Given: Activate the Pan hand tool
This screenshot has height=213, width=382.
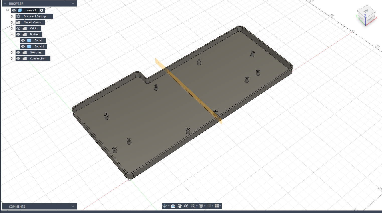Looking at the screenshot, I should [x=180, y=206].
